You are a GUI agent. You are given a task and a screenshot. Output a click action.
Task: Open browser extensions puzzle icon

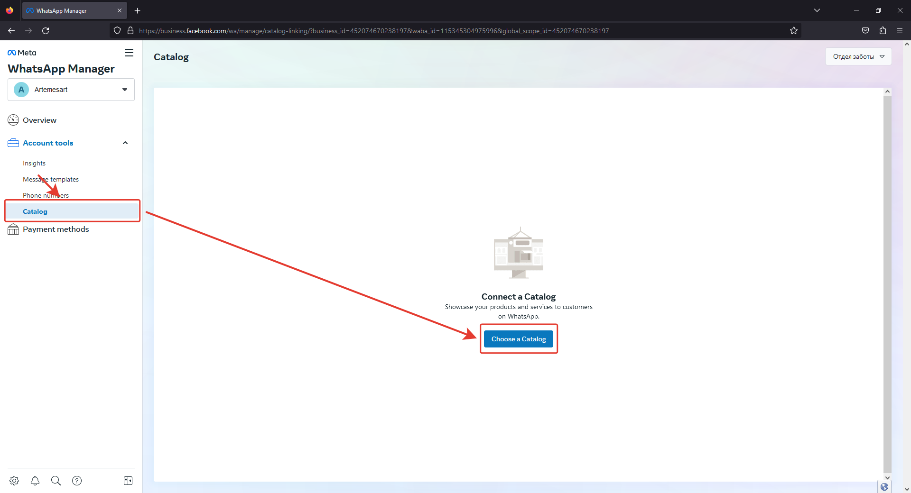(x=883, y=30)
